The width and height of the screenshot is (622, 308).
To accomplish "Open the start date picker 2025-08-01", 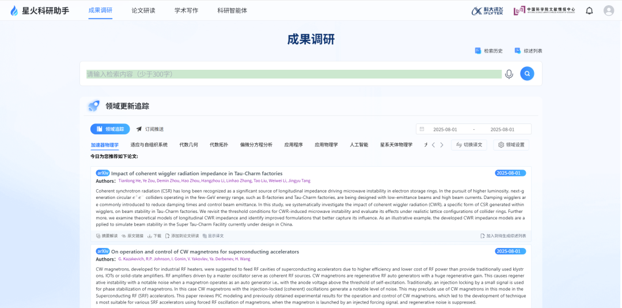I will 445,129.
